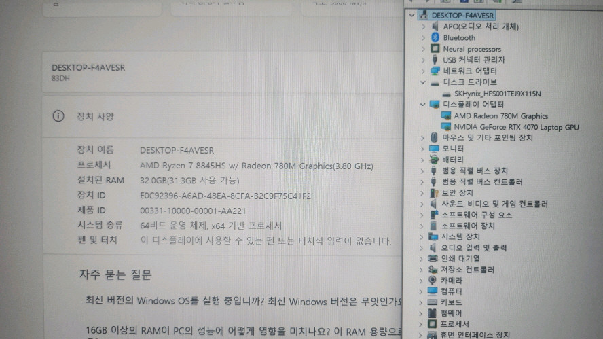Click the AMD Ryzen 7 8845HS processor text
The image size is (603, 339).
tap(257, 166)
